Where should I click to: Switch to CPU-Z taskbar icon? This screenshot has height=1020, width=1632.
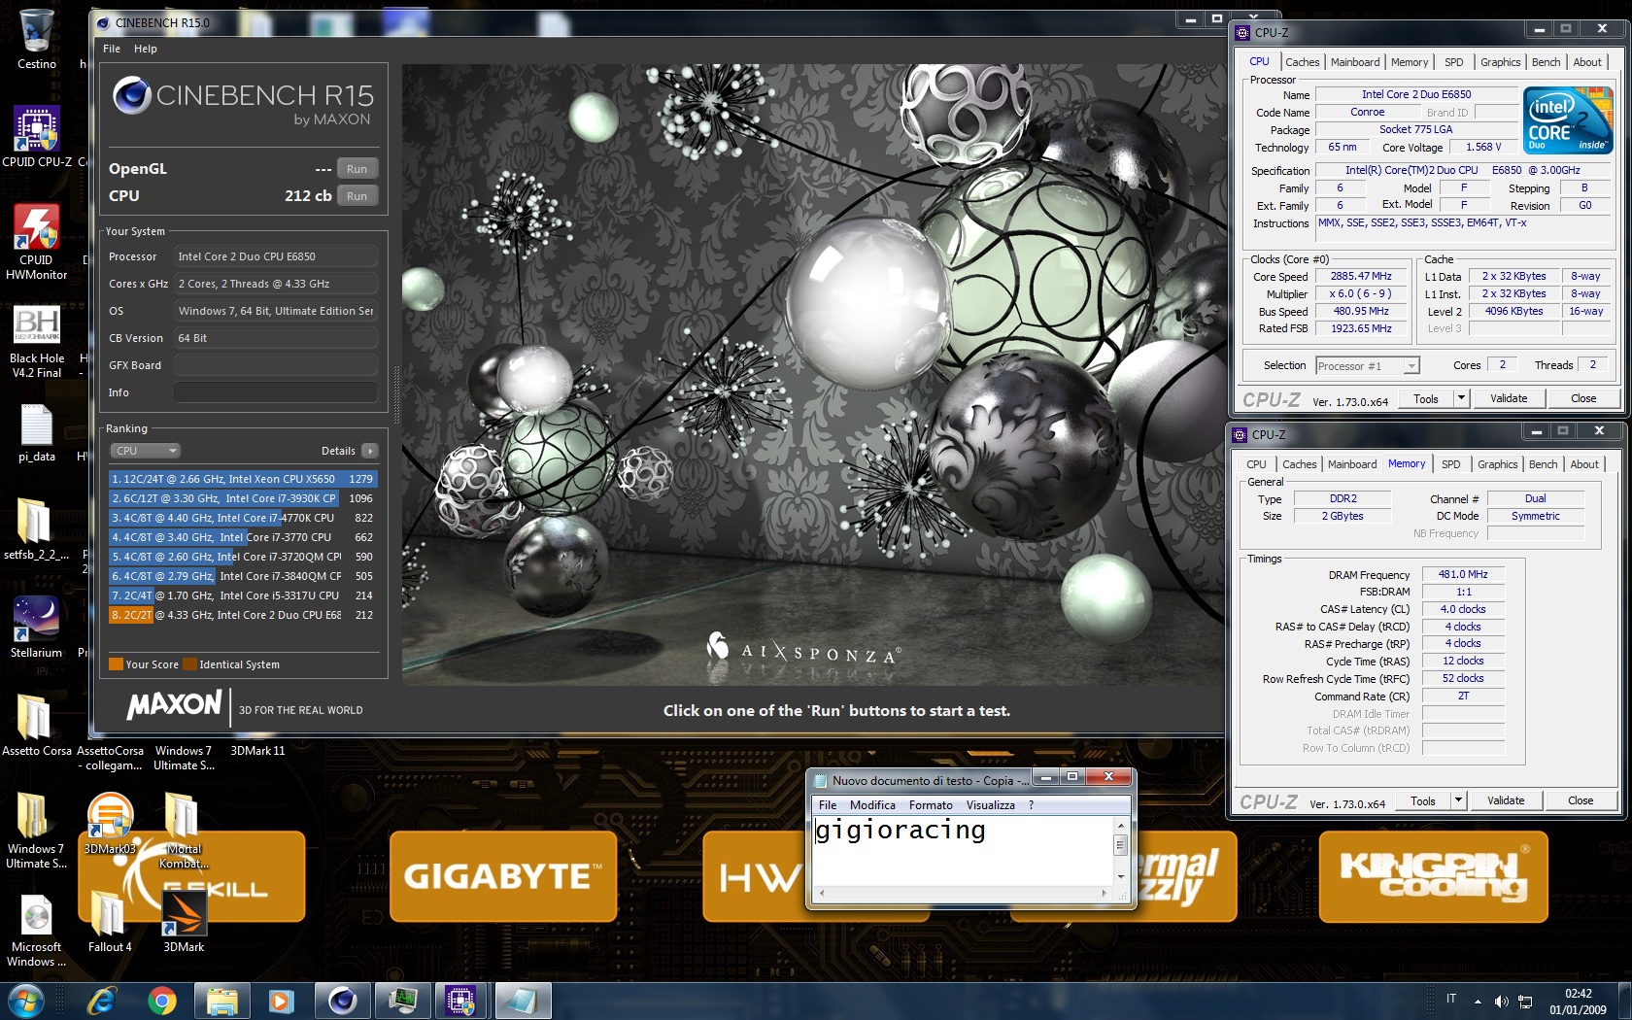coord(461,1001)
